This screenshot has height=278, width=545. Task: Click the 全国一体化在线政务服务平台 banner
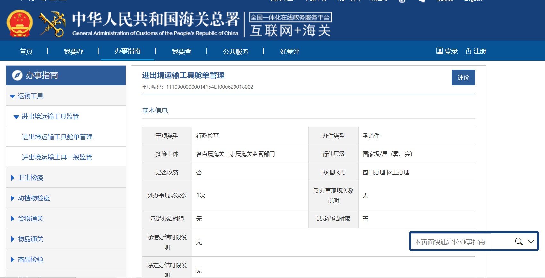click(x=290, y=17)
